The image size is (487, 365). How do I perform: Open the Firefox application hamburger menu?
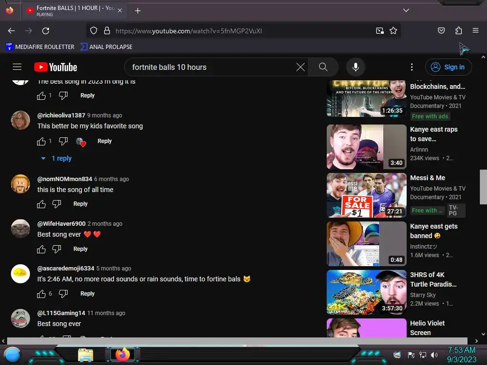[475, 30]
